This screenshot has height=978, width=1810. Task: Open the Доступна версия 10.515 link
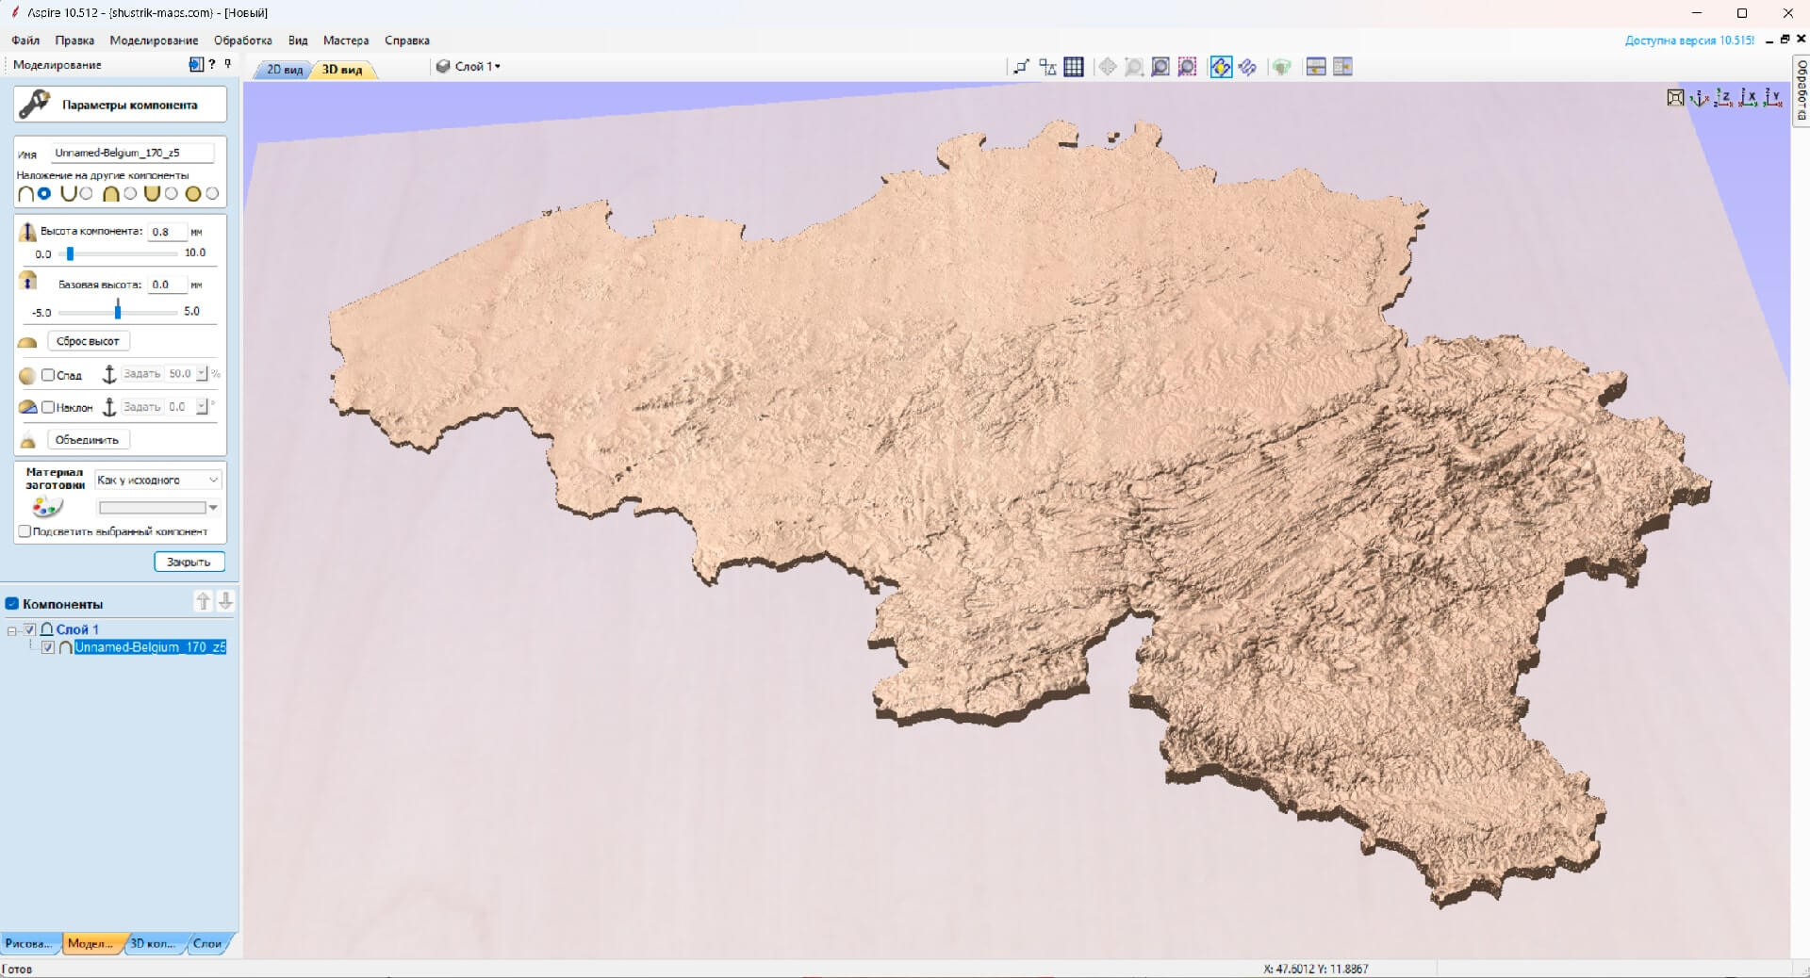[x=1689, y=41]
